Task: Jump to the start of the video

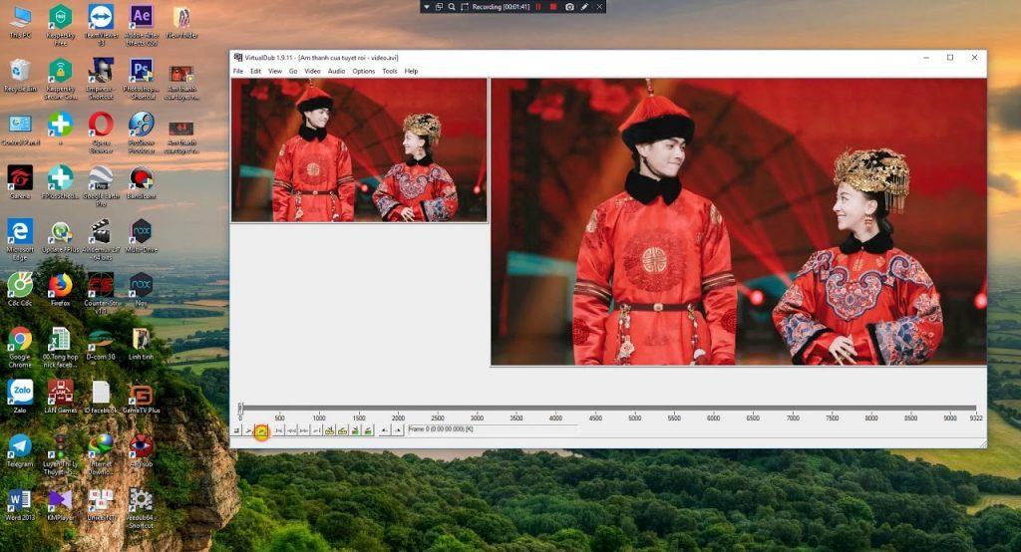Action: coord(278,430)
